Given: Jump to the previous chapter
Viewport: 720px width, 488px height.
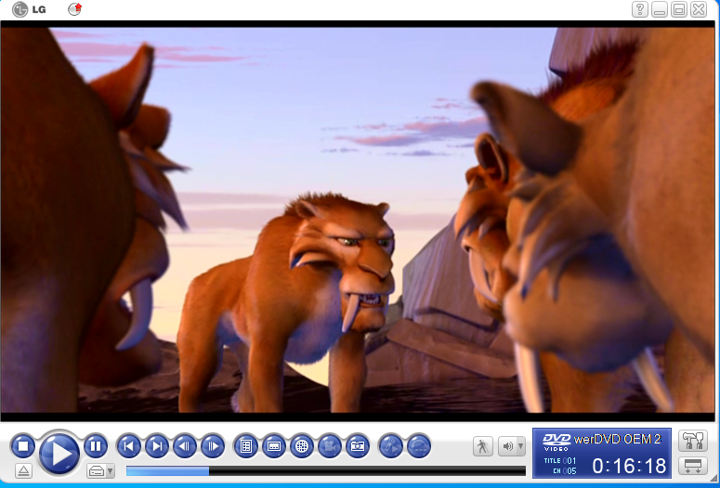Looking at the screenshot, I should point(128,446).
